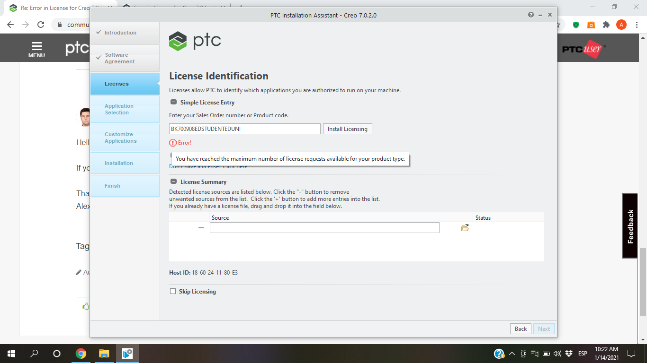Click the PTC logo in the installer header
Viewport: 647px width, 363px height.
[x=195, y=41]
